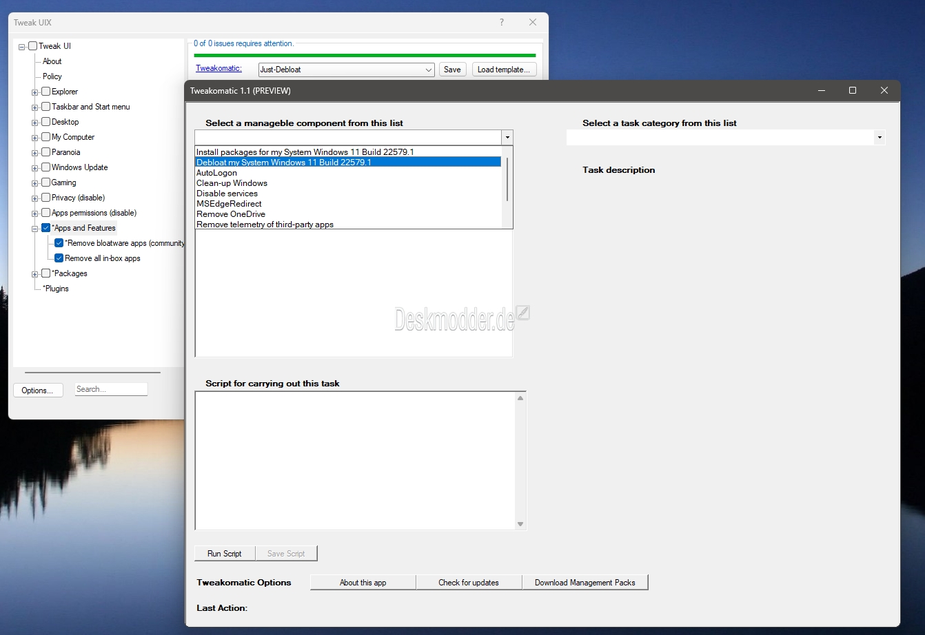Close the Tweakomatic 1.1 window

(884, 90)
